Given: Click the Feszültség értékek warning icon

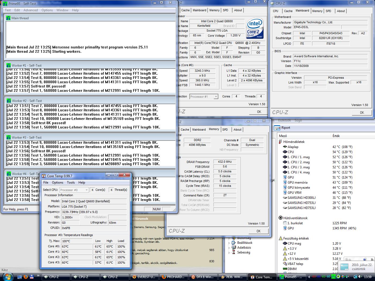Looking at the screenshot, I should coord(280,238).
